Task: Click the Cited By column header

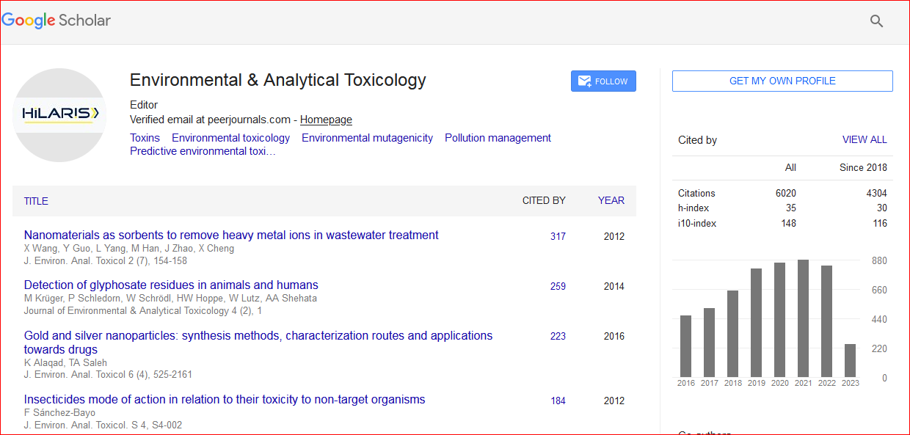Action: click(x=543, y=200)
